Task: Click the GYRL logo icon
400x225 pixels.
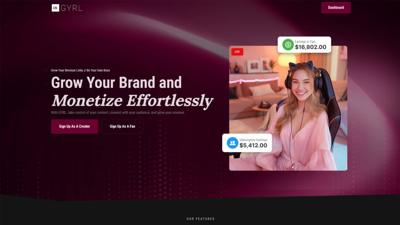Action: [55, 8]
